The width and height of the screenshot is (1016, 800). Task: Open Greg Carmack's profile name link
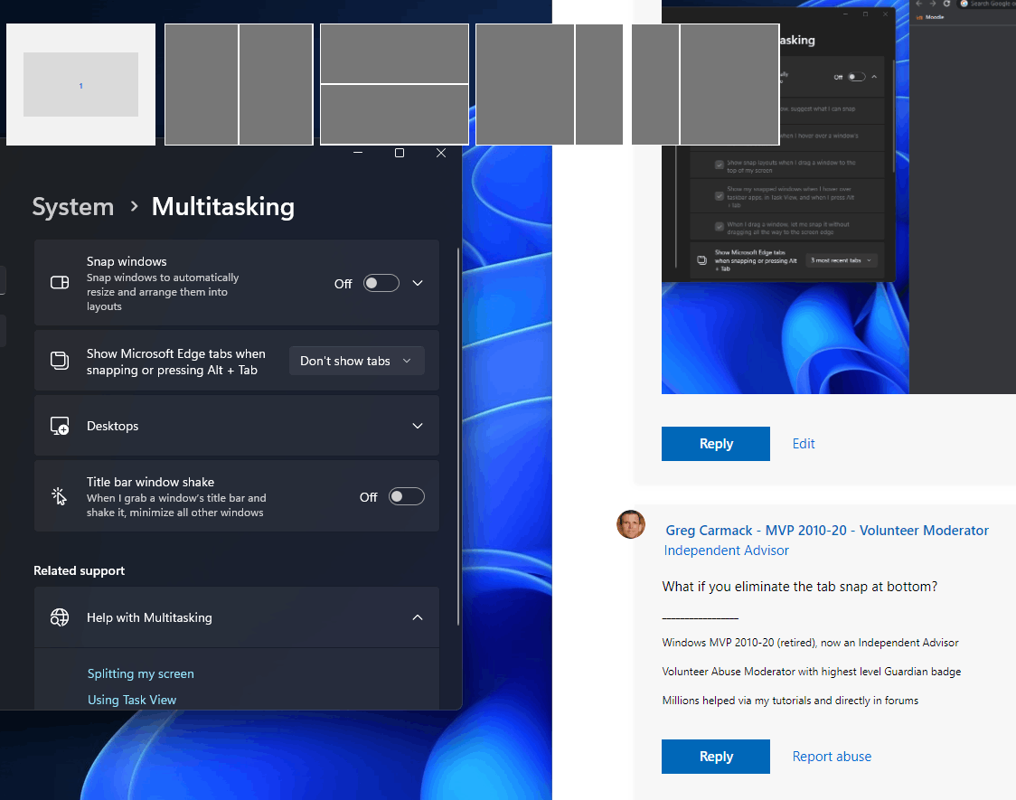827,531
